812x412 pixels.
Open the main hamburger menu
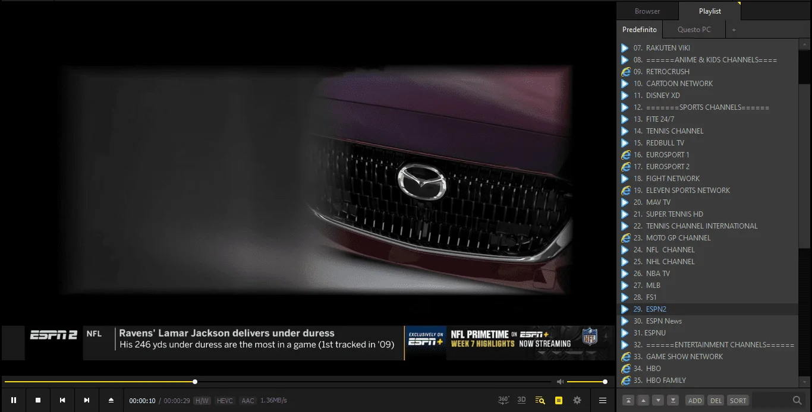pyautogui.click(x=603, y=400)
